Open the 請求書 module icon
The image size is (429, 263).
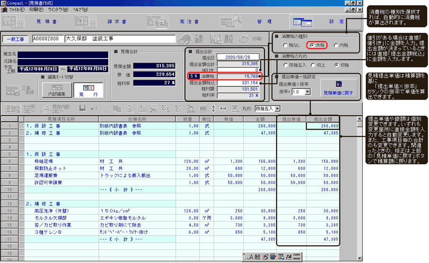pyautogui.click(x=86, y=22)
